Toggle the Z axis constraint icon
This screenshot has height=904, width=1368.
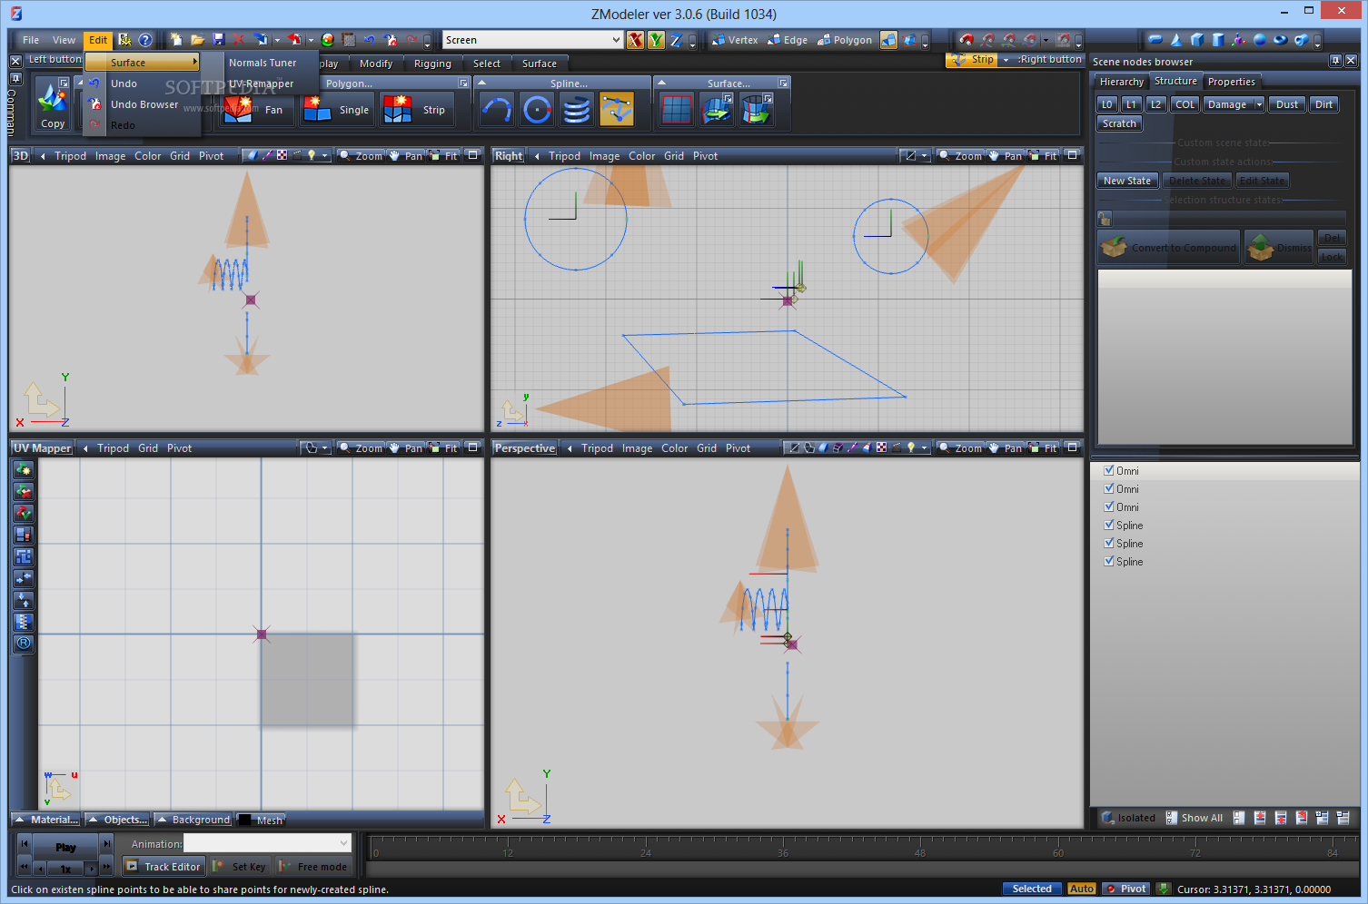click(x=677, y=40)
